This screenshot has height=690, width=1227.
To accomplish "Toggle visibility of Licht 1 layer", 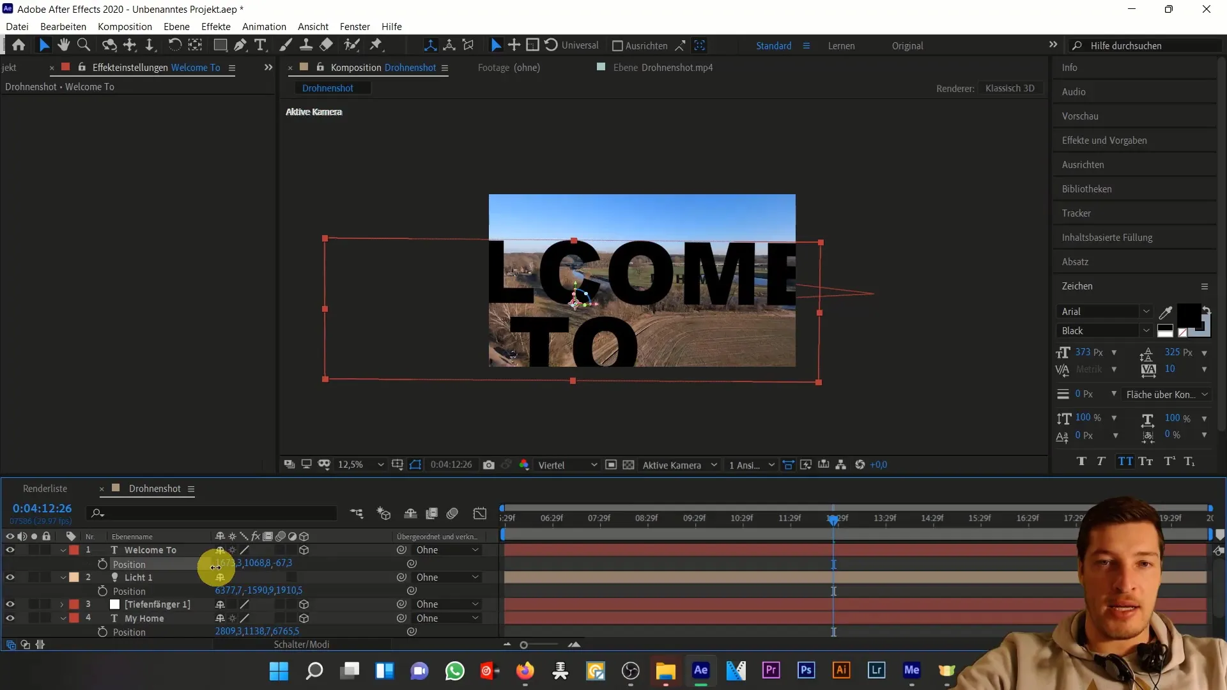I will (10, 577).
